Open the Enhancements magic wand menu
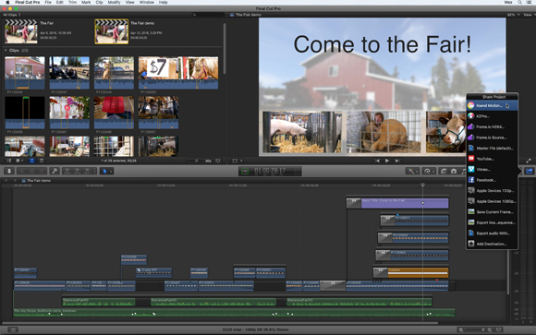This screenshot has width=536, height=335. click(x=411, y=171)
